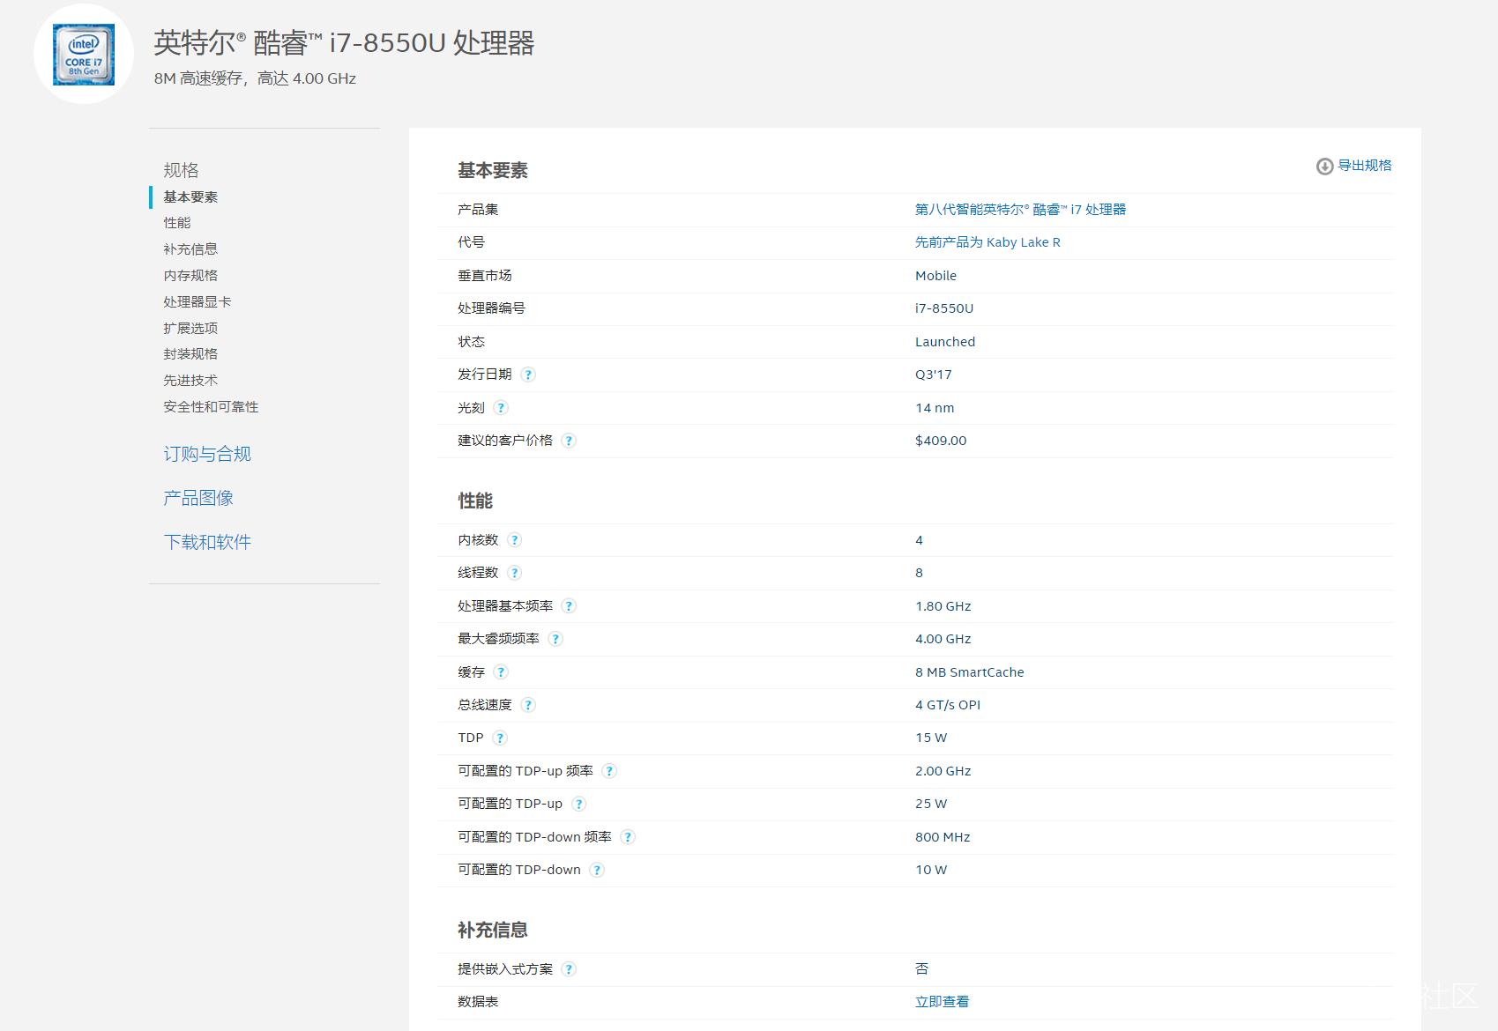This screenshot has height=1031, width=1498.
Task: Click the 规格 sidebar heading
Action: (181, 170)
